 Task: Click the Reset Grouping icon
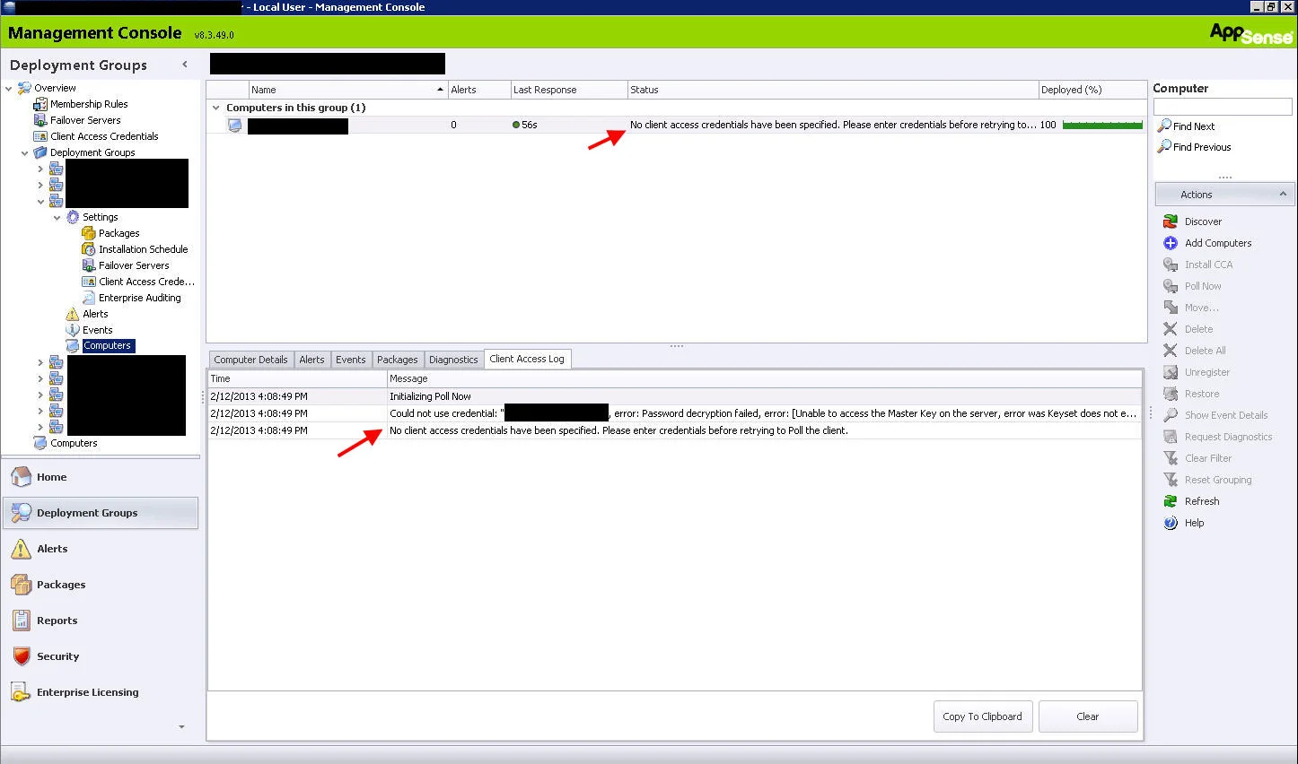click(1171, 480)
